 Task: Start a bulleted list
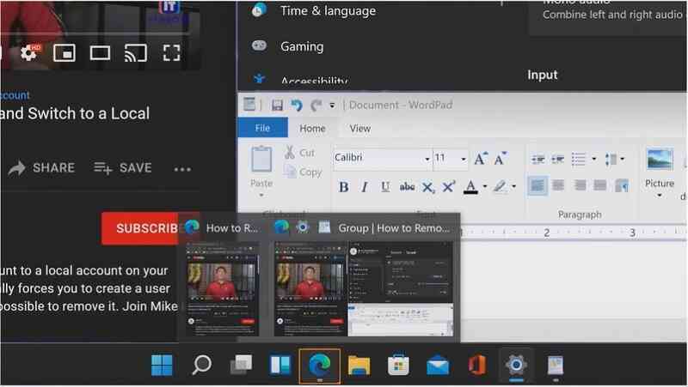578,160
